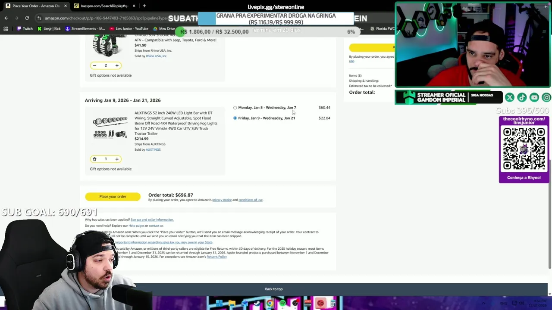Open the Windows Start menu
The height and width of the screenshot is (310, 552).
click(x=219, y=304)
